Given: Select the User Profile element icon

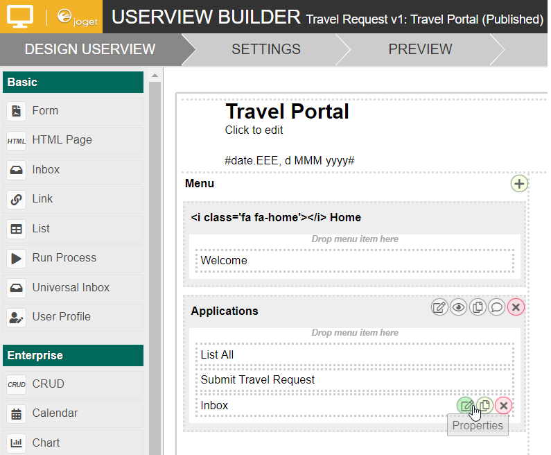Looking at the screenshot, I should (x=16, y=318).
